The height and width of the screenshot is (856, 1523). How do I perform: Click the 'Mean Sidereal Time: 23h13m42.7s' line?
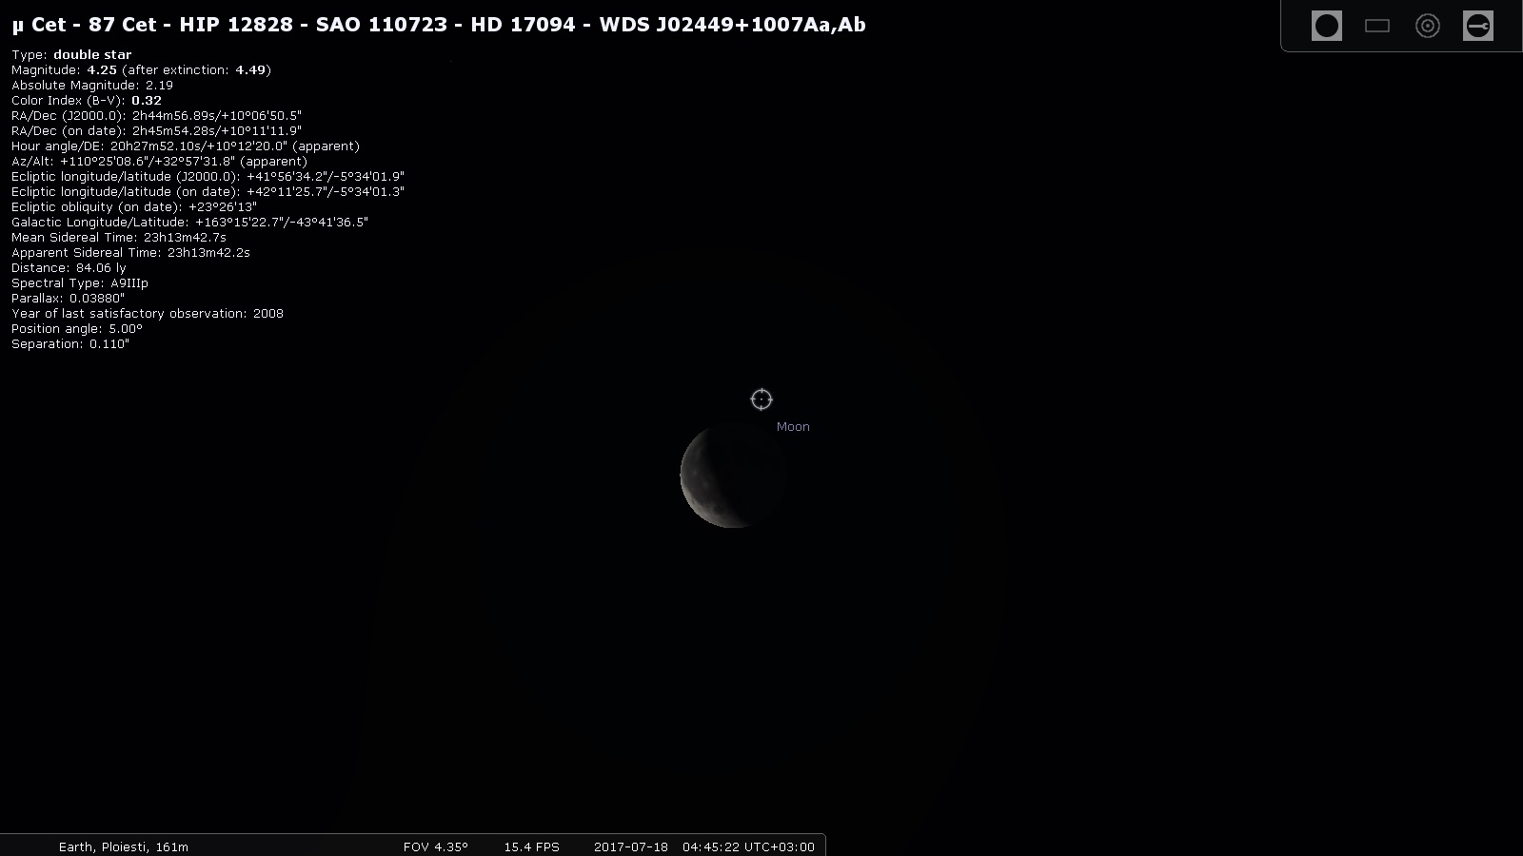pos(119,238)
